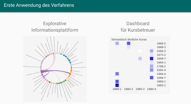Select the 1884-5 row label
Screen dimensions: 191x104
161,43
